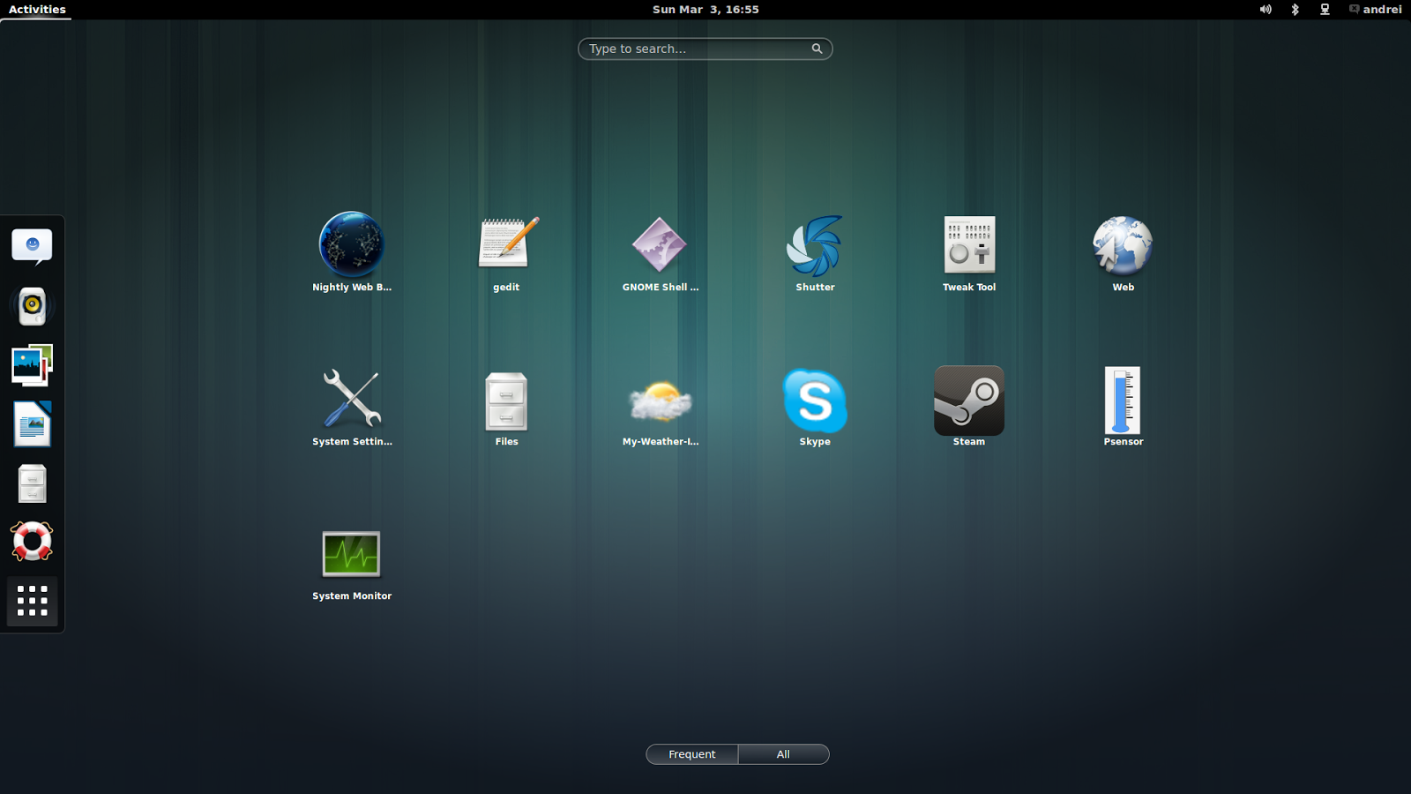Launch the Shutter screenshot tool
This screenshot has height=794, width=1411.
point(815,246)
